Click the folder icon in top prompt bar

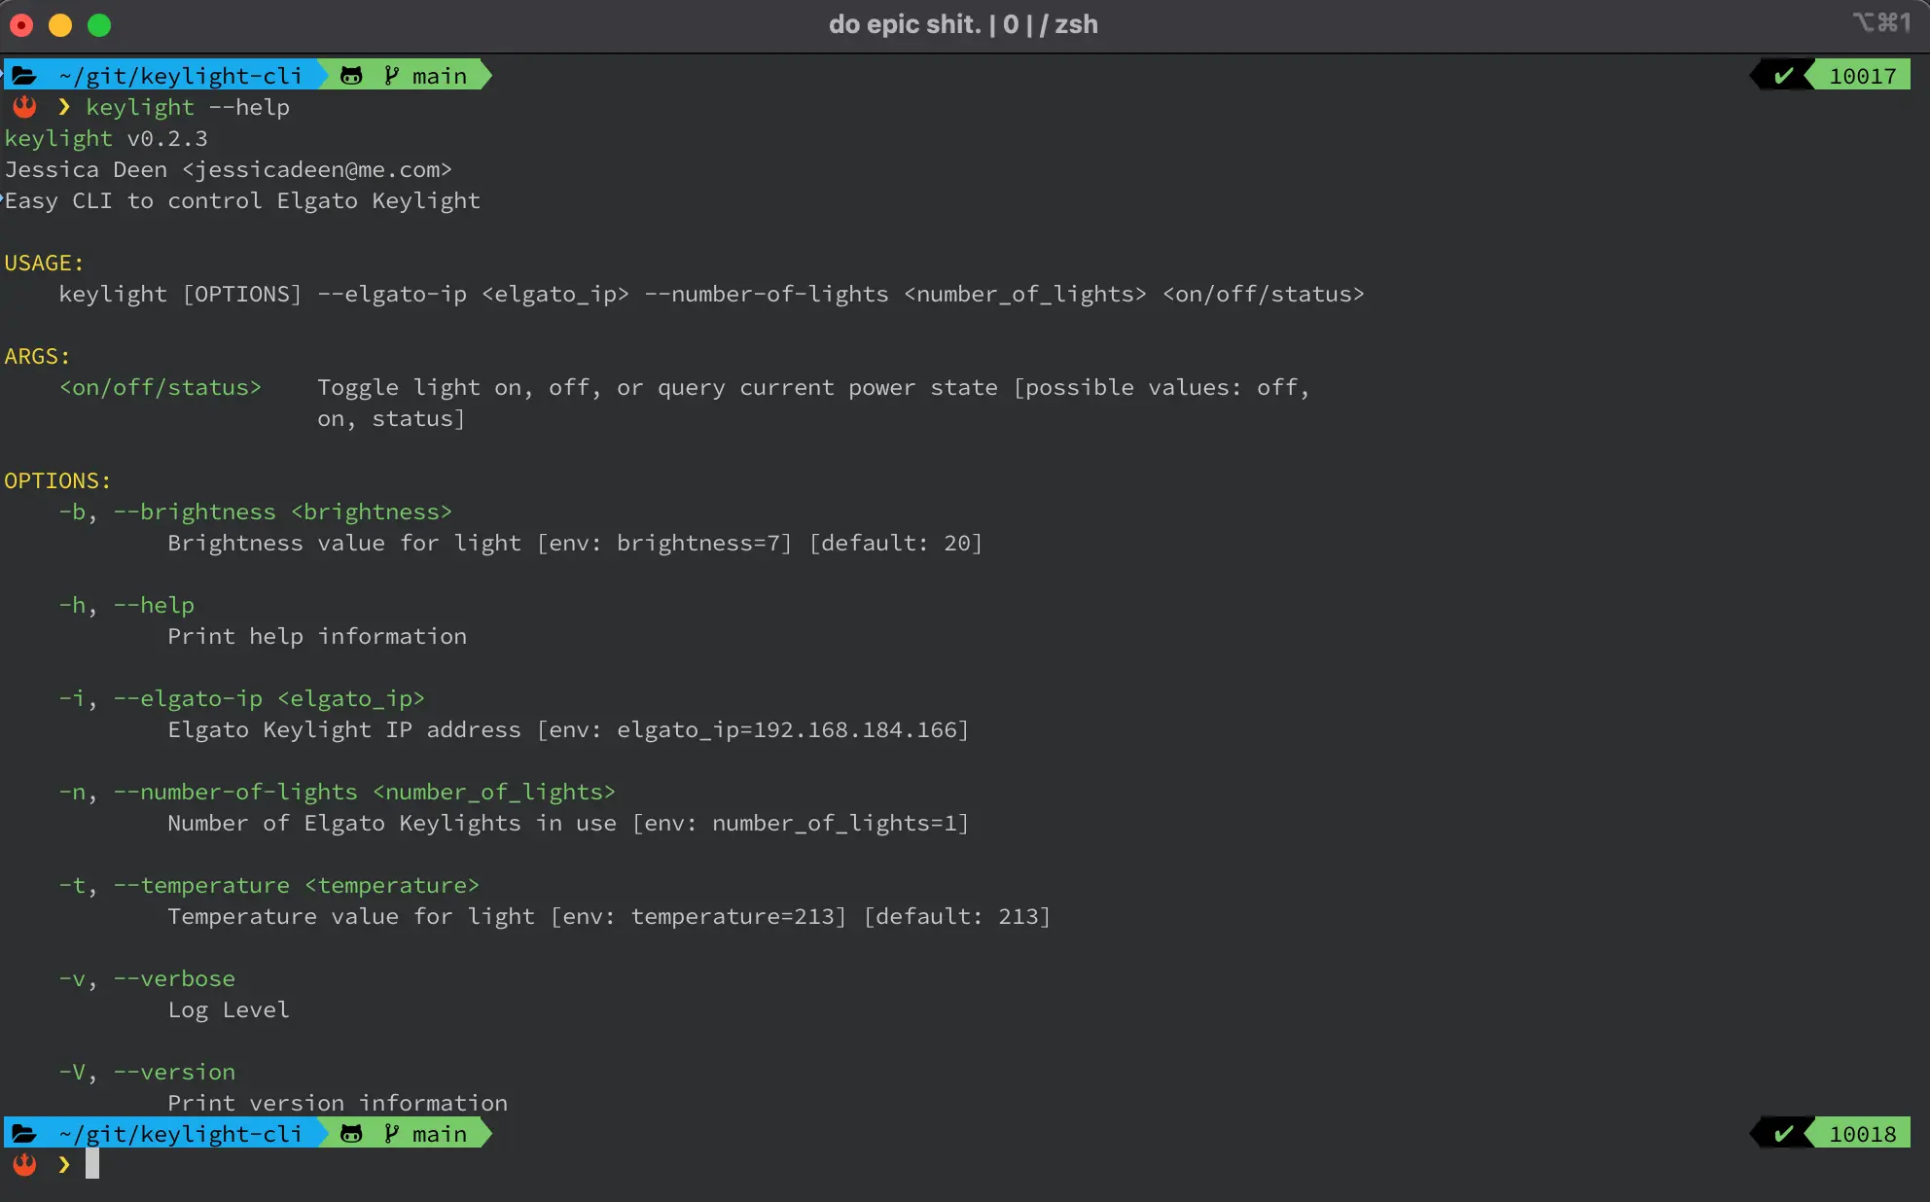coord(25,75)
